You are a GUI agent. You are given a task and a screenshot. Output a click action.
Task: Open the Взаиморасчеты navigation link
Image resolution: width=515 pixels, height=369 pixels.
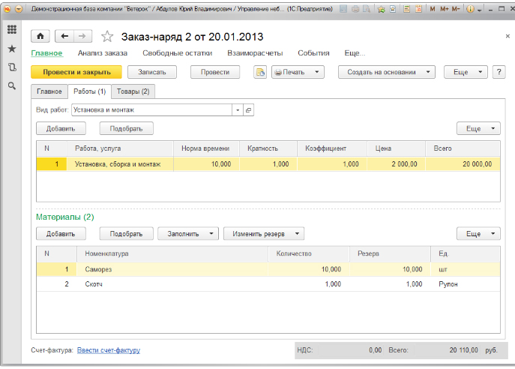point(255,53)
